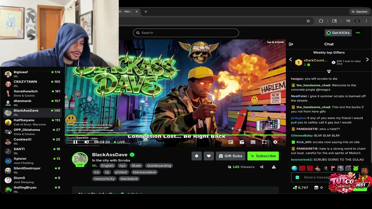Screen dimensions: 372x209
Task: Open Chrome media controls icon
Action: (348, 21)
